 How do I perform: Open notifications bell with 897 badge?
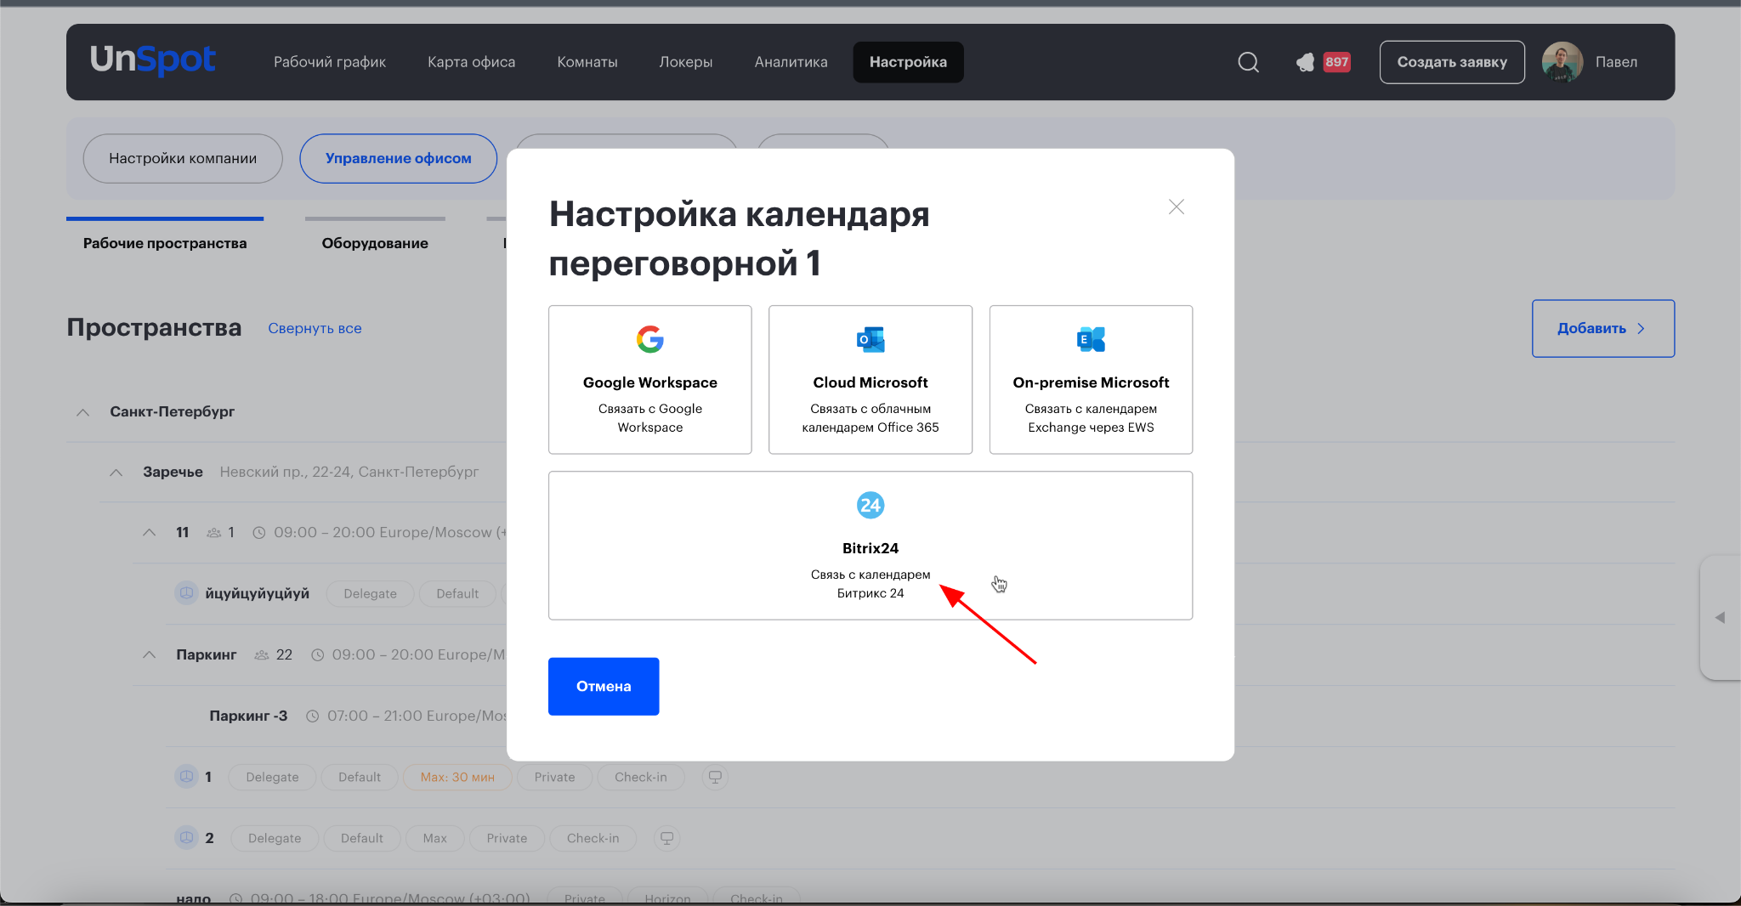[1323, 62]
